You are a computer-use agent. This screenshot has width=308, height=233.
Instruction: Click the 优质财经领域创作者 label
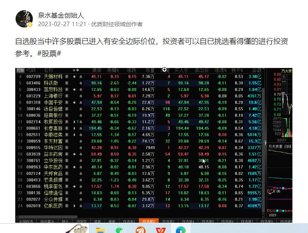click(x=116, y=24)
